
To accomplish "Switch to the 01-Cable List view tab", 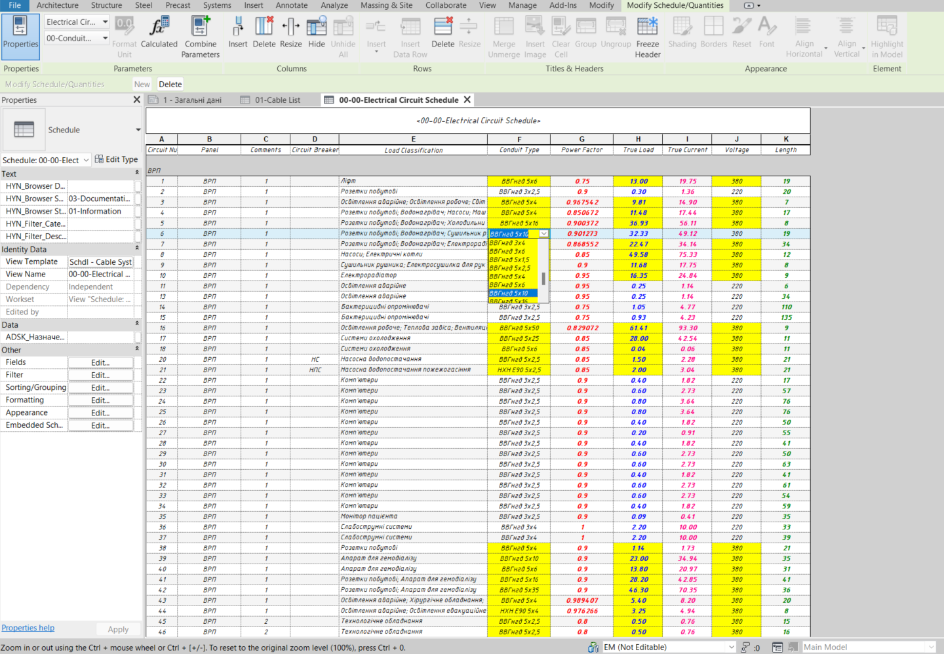I will (x=277, y=100).
